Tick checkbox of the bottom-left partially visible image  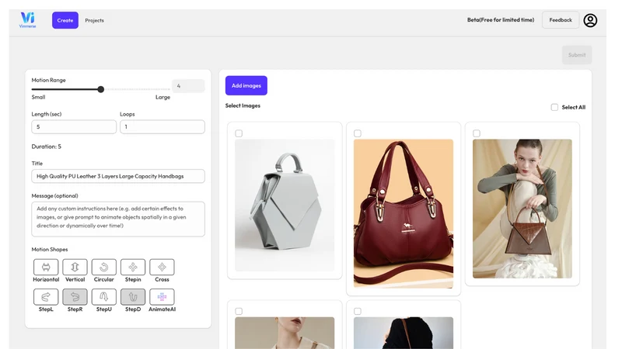239,312
